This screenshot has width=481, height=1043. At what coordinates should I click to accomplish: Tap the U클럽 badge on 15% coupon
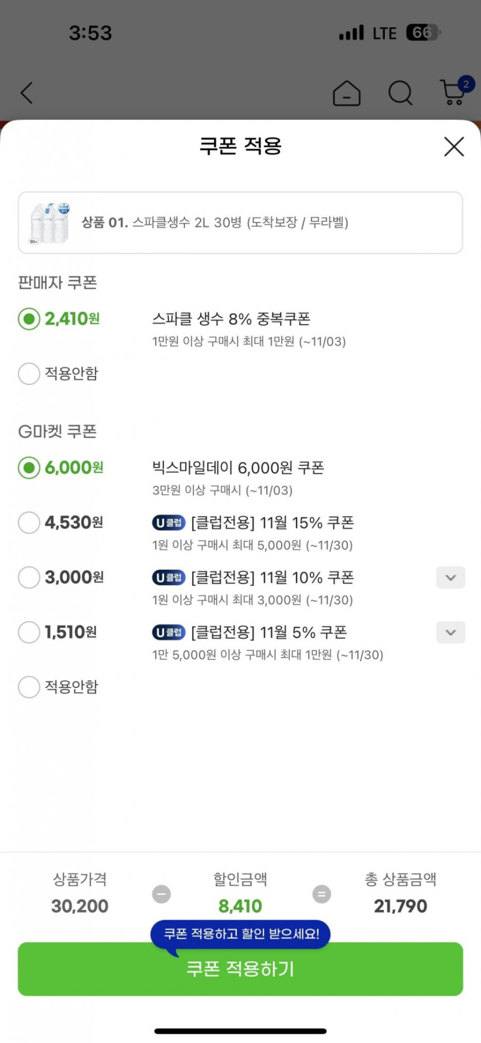tap(168, 523)
